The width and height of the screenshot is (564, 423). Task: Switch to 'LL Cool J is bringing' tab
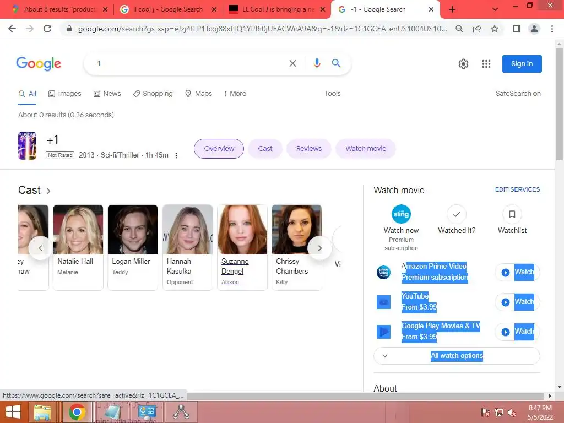(x=277, y=9)
